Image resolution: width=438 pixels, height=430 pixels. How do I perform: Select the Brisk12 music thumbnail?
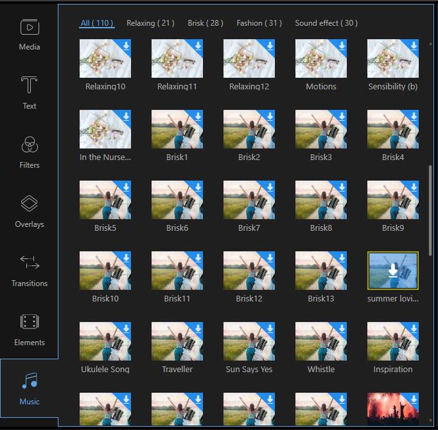coord(249,271)
